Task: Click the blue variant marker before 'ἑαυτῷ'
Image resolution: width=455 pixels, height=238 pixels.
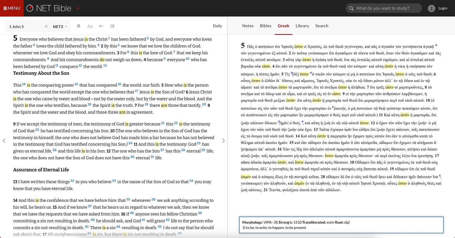Action: click(x=333, y=107)
